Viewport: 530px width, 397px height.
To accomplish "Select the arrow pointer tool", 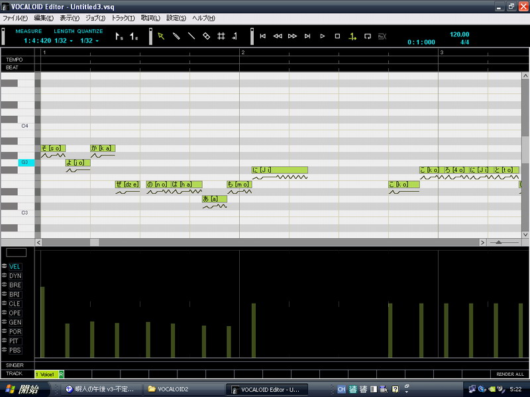I will coord(161,36).
